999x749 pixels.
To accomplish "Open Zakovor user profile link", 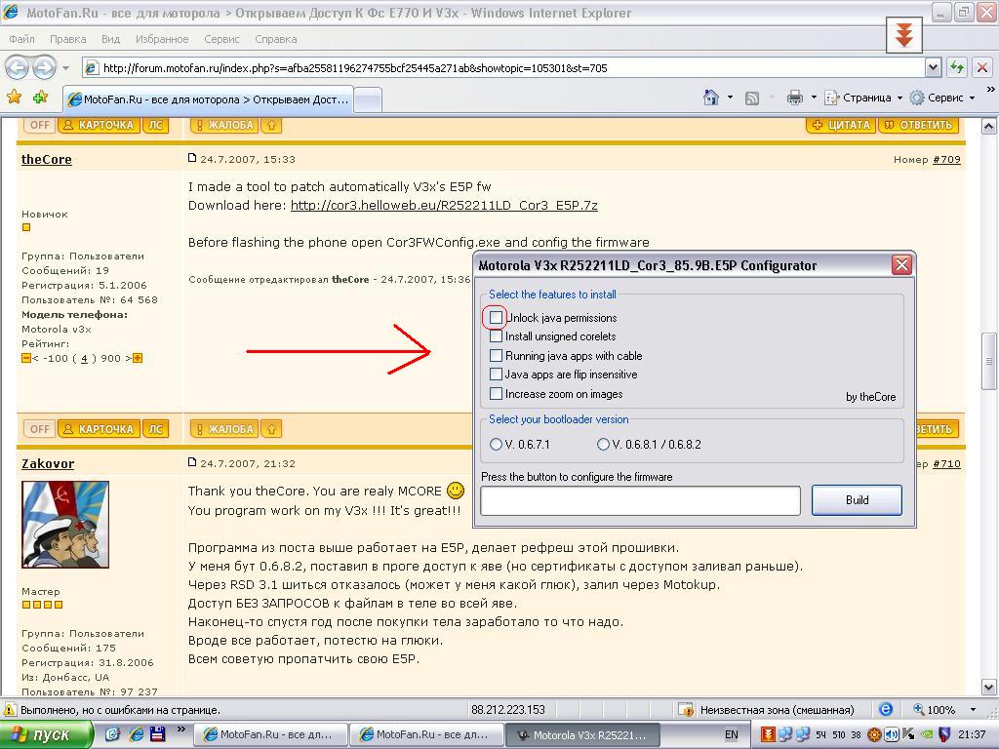I will coord(48,463).
